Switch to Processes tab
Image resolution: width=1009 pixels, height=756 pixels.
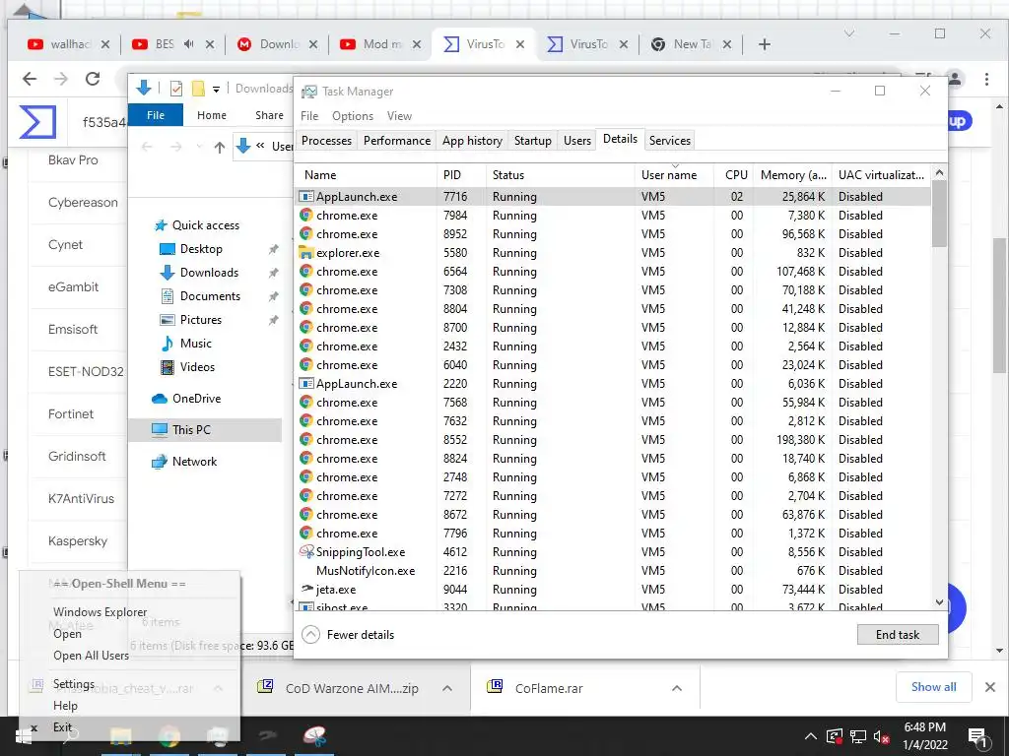326,140
